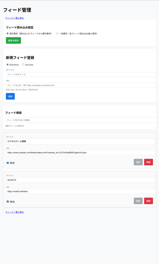Delete the ピクセルゲーム開発 feed
Screen dimensions: 159x264
[x=148, y=162]
